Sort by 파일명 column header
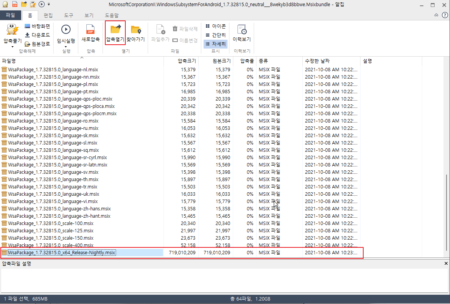 click(82, 61)
